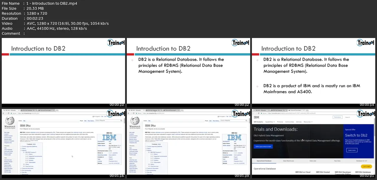Click the browser reload icon in the 00:02:01 thumbnail
The height and width of the screenshot is (180, 377).
[258, 113]
